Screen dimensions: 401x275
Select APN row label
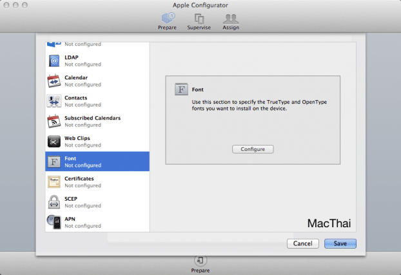[x=70, y=219]
